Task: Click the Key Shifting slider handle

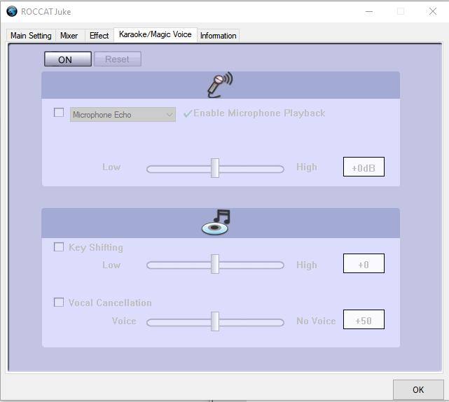Action: tap(215, 264)
